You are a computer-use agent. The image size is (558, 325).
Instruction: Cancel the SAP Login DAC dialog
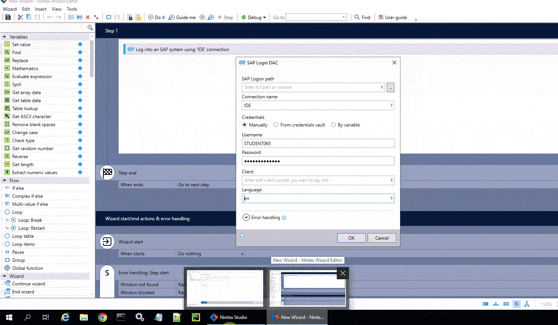click(x=382, y=238)
